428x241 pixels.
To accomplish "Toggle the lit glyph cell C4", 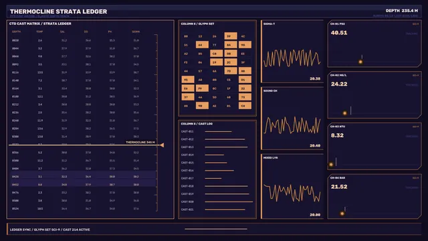I will (x=245, y=106).
